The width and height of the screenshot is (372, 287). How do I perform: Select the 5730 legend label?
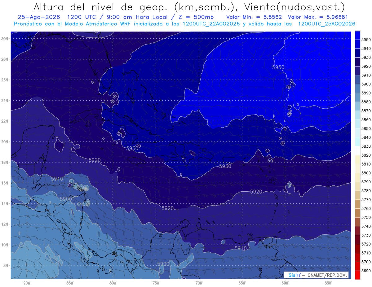pyautogui.click(x=366, y=235)
